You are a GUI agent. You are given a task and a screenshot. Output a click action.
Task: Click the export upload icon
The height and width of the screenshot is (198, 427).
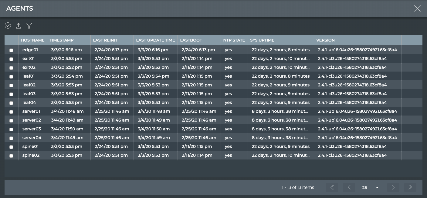tap(19, 26)
